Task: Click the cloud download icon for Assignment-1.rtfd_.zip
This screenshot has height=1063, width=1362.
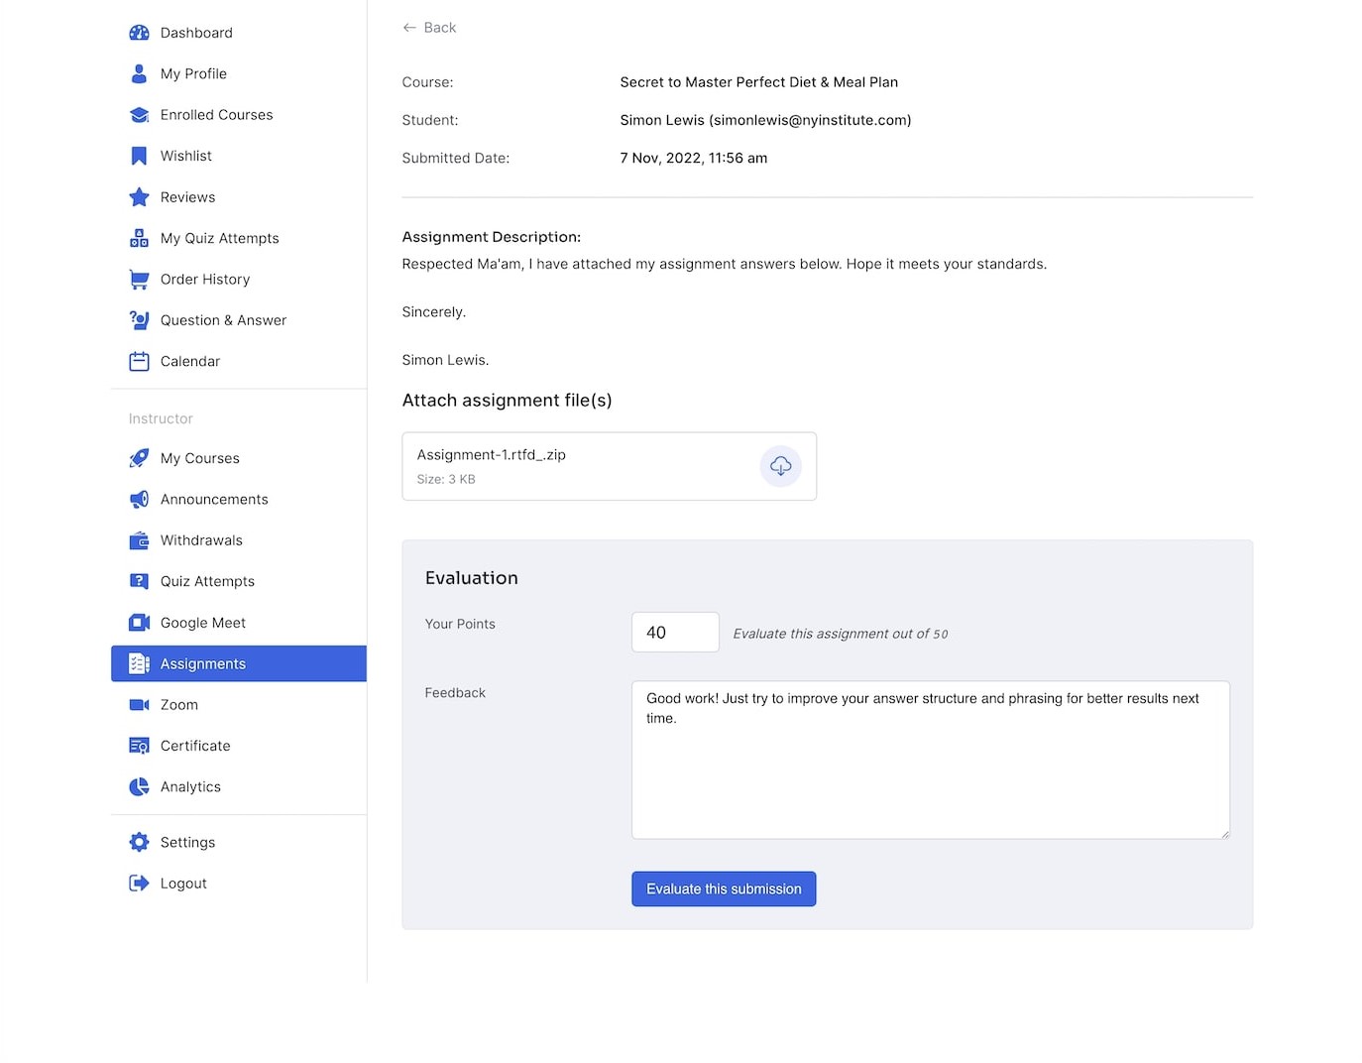Action: click(780, 466)
